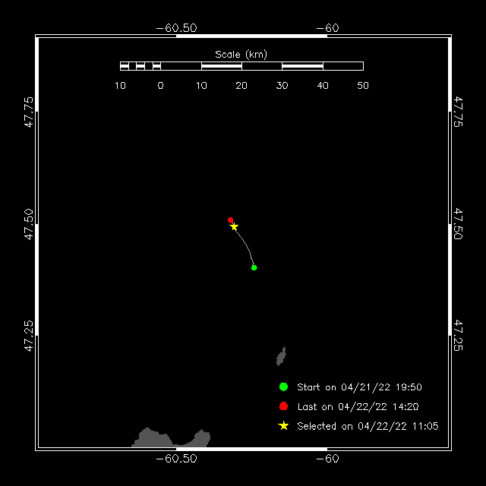This screenshot has height=486, width=486.
Task: Click the 50 label on the scale bar
Action: pos(363,86)
